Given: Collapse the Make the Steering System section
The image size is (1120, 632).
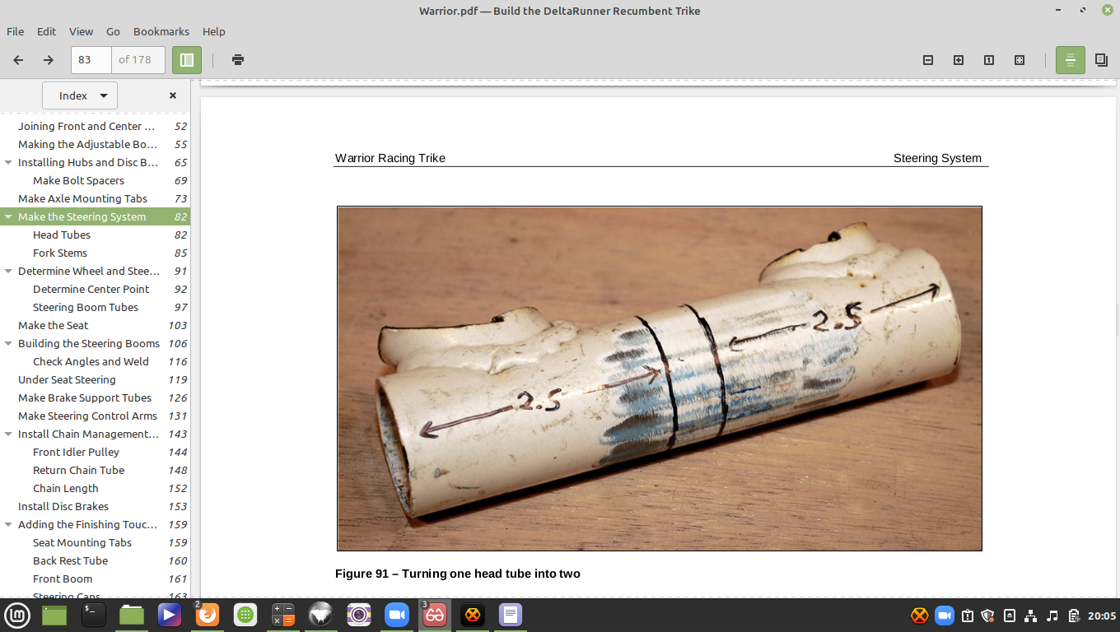Looking at the screenshot, I should click(8, 217).
